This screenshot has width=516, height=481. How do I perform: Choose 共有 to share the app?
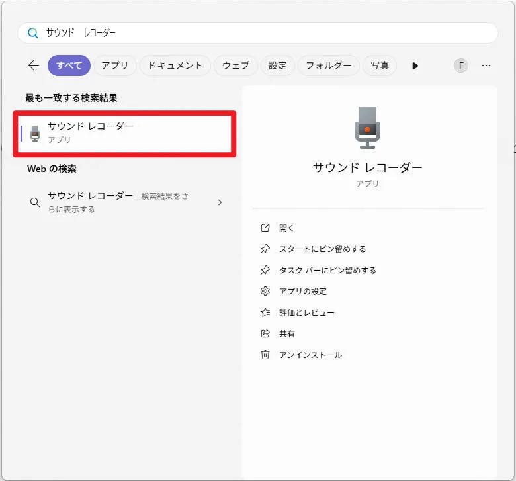click(286, 334)
